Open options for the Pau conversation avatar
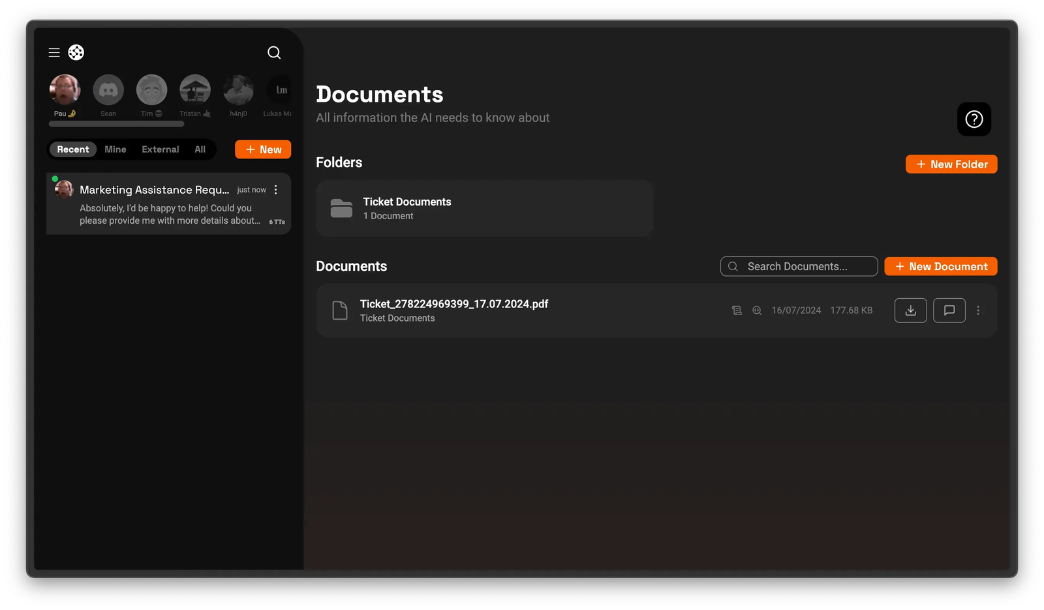Screen dimensions: 1044x610 coord(64,91)
